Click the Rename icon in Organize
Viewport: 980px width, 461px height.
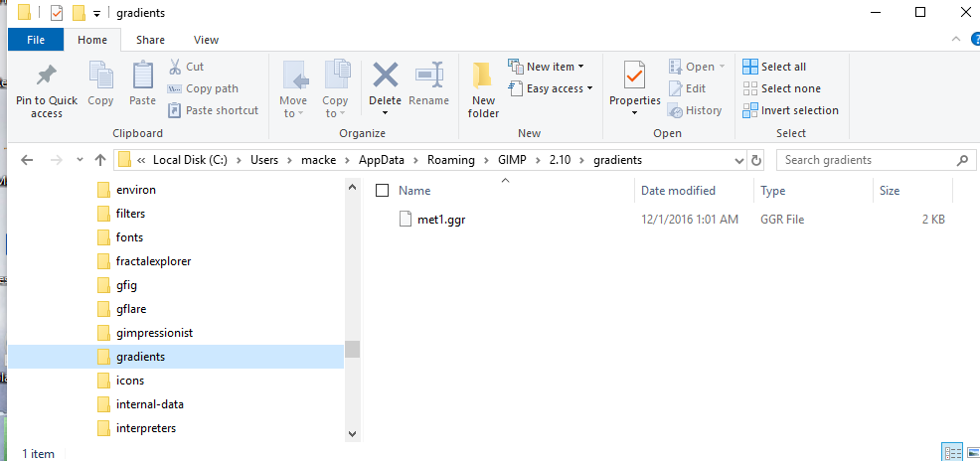tap(428, 75)
